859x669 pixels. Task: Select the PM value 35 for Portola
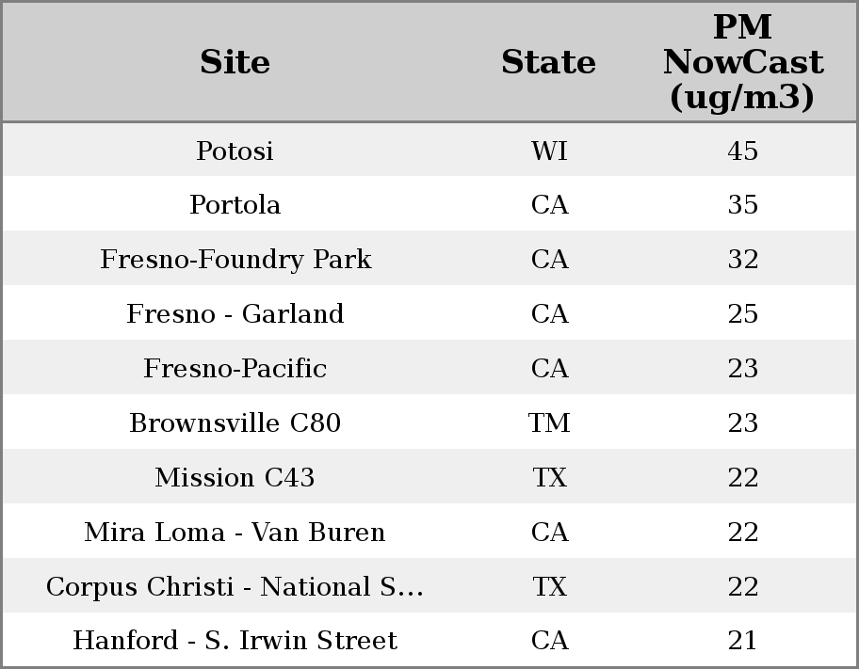click(x=742, y=205)
